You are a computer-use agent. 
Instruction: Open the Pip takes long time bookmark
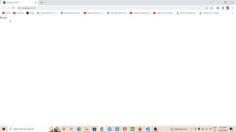tap(71, 13)
